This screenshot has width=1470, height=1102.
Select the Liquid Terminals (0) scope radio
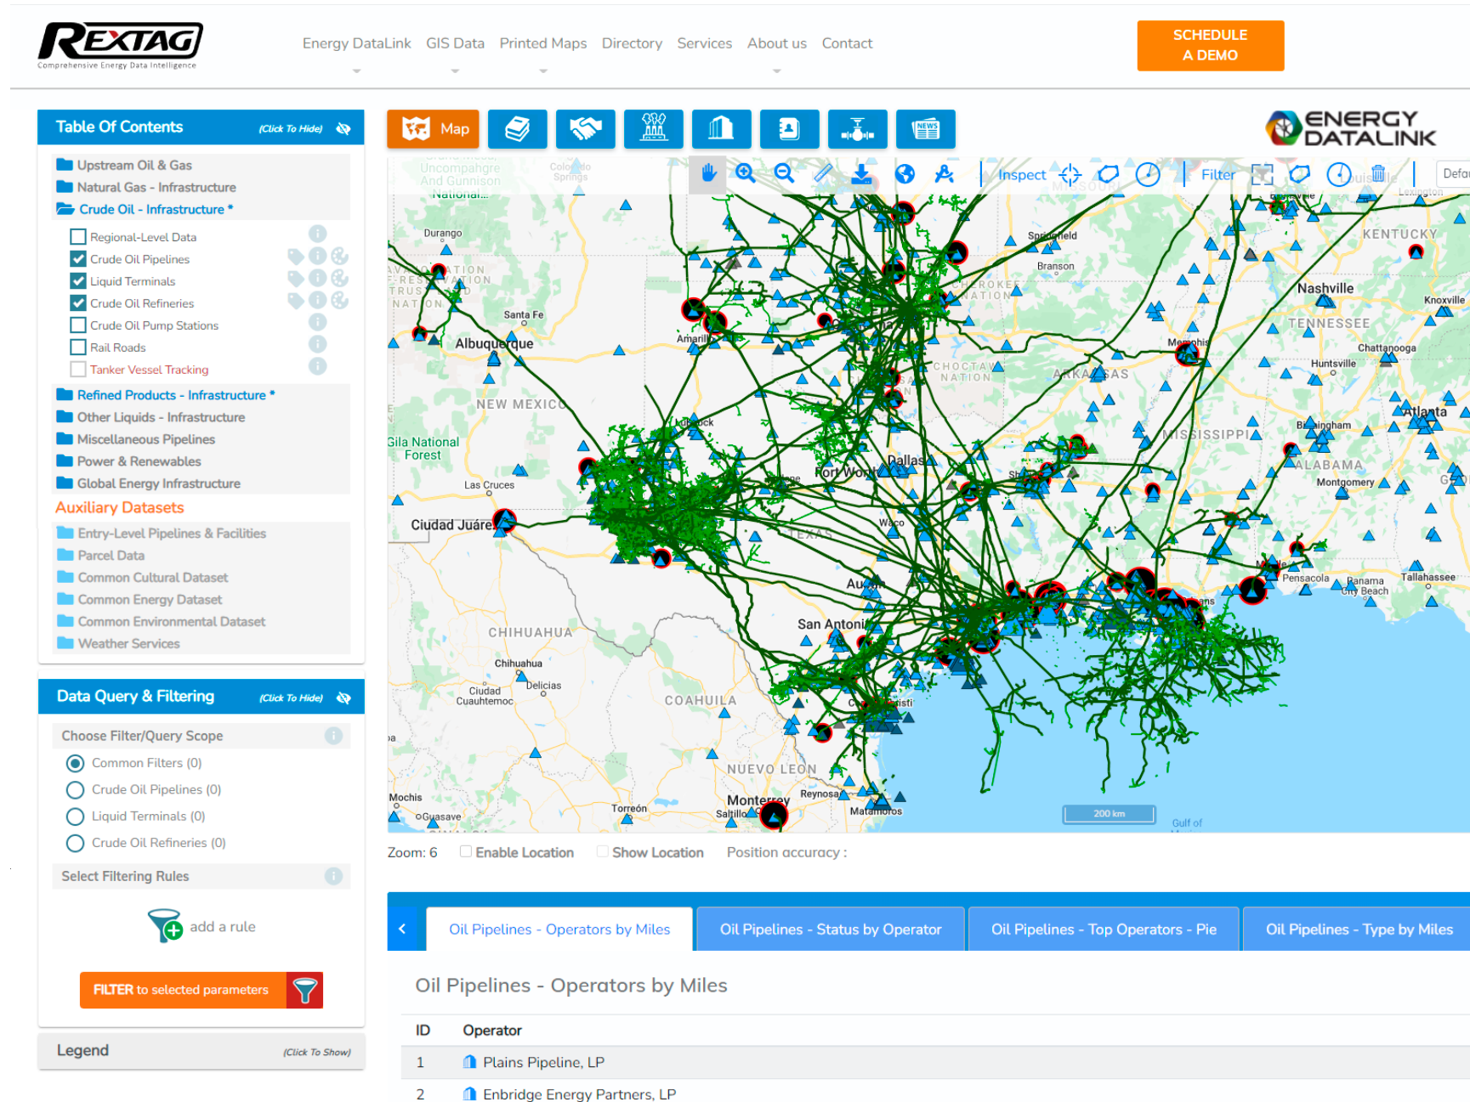click(75, 817)
